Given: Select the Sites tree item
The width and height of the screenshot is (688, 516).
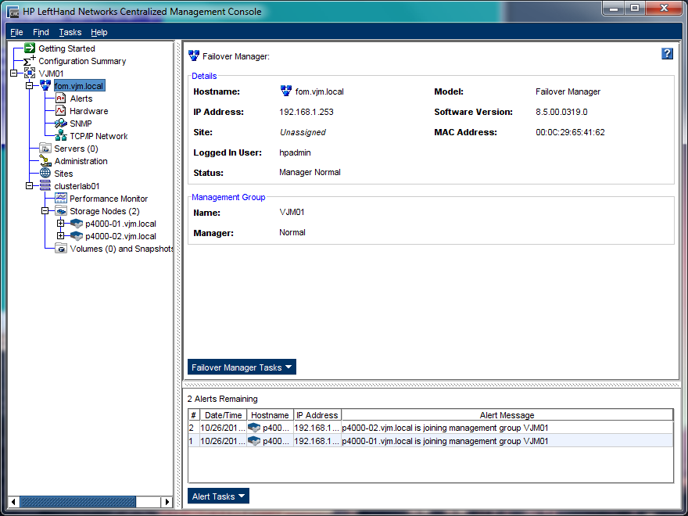Looking at the screenshot, I should 63,174.
